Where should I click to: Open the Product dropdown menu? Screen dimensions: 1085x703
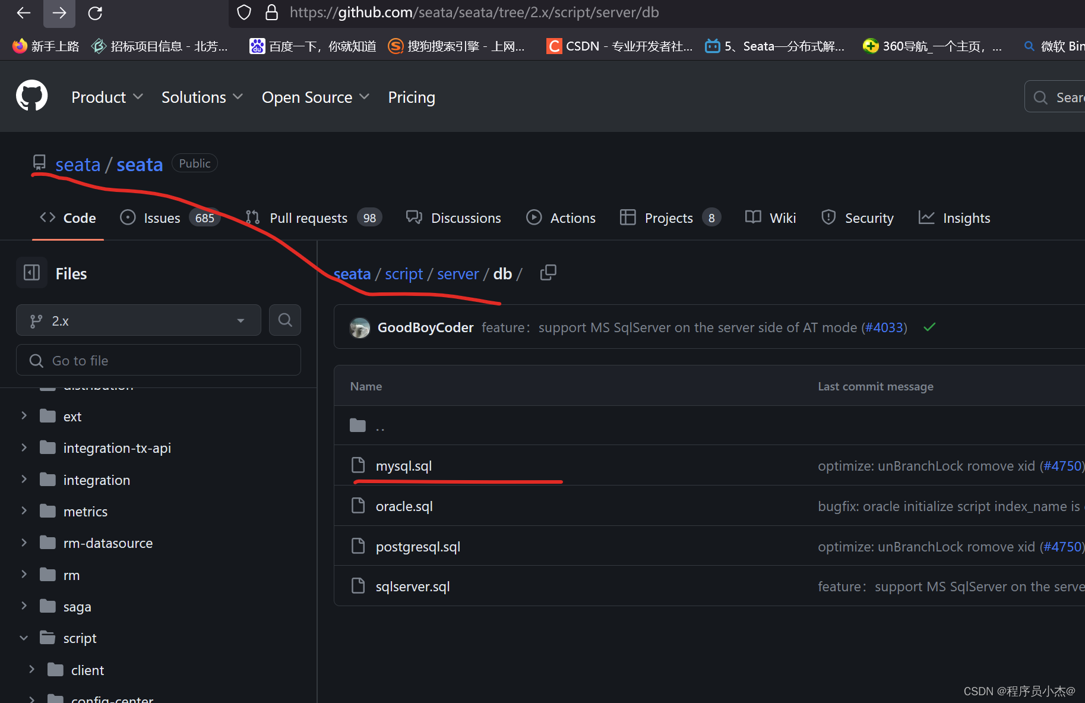pos(107,97)
